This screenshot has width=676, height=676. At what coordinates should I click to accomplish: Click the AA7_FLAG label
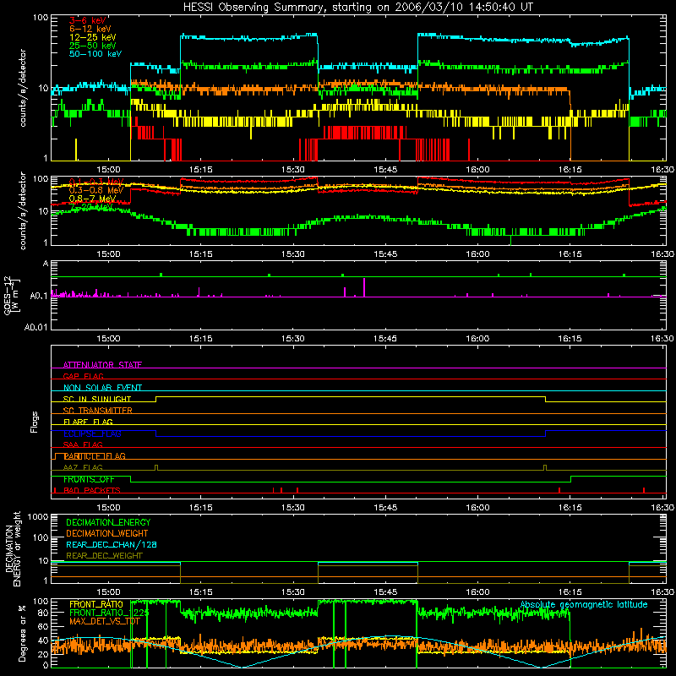point(83,467)
